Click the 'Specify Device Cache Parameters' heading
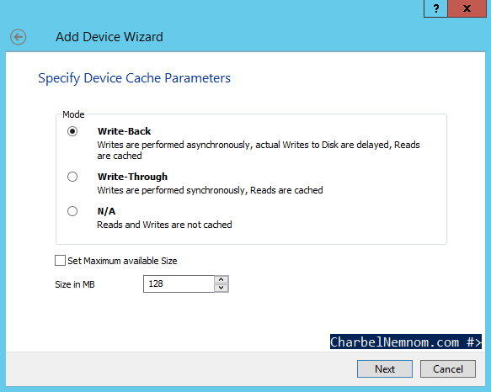Screen dimensions: 491x392 134,78
